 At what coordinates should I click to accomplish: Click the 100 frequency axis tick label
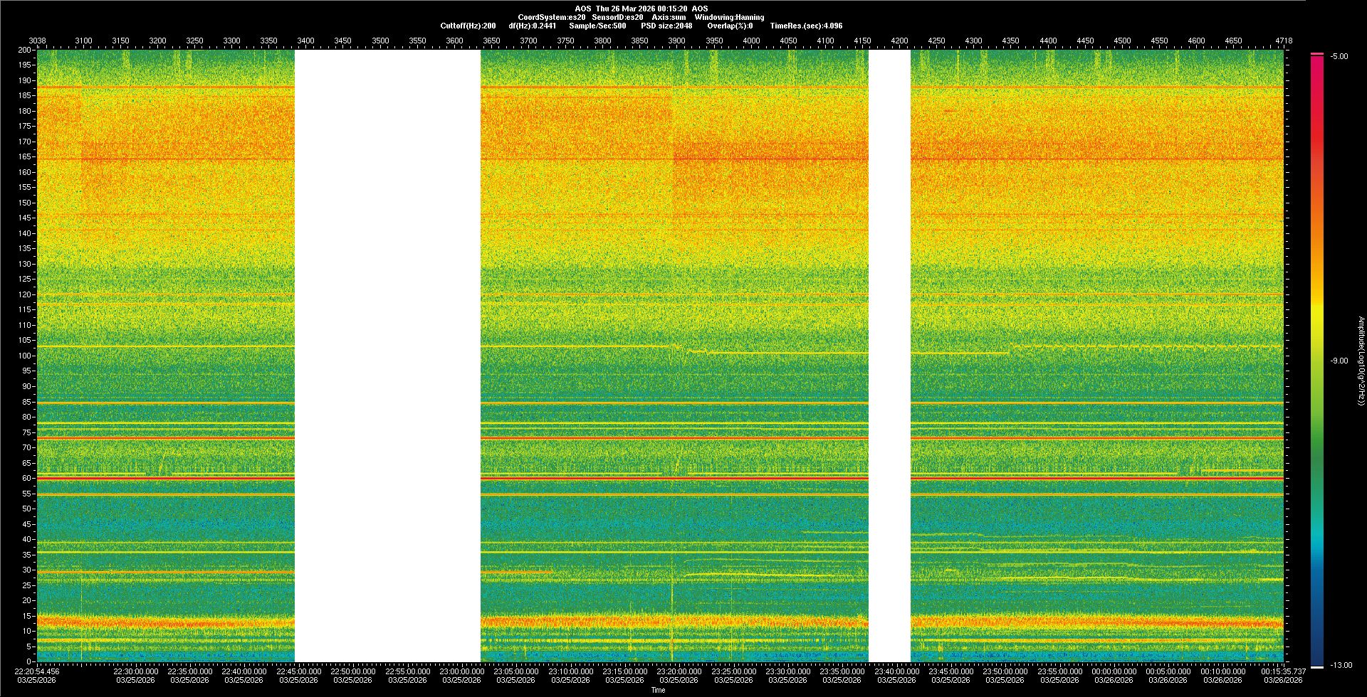click(24, 356)
